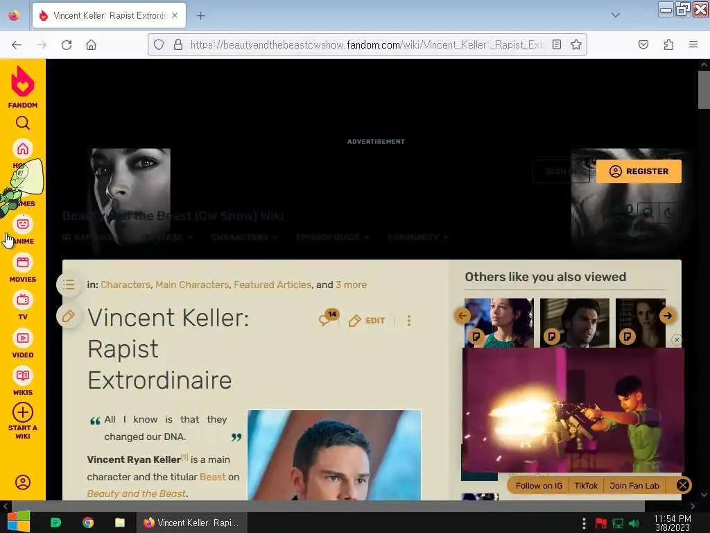Open Vincent Keller's infobox photo

coord(334,455)
